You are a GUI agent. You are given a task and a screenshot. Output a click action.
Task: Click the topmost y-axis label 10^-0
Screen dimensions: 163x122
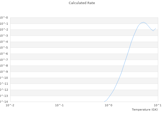(4, 18)
